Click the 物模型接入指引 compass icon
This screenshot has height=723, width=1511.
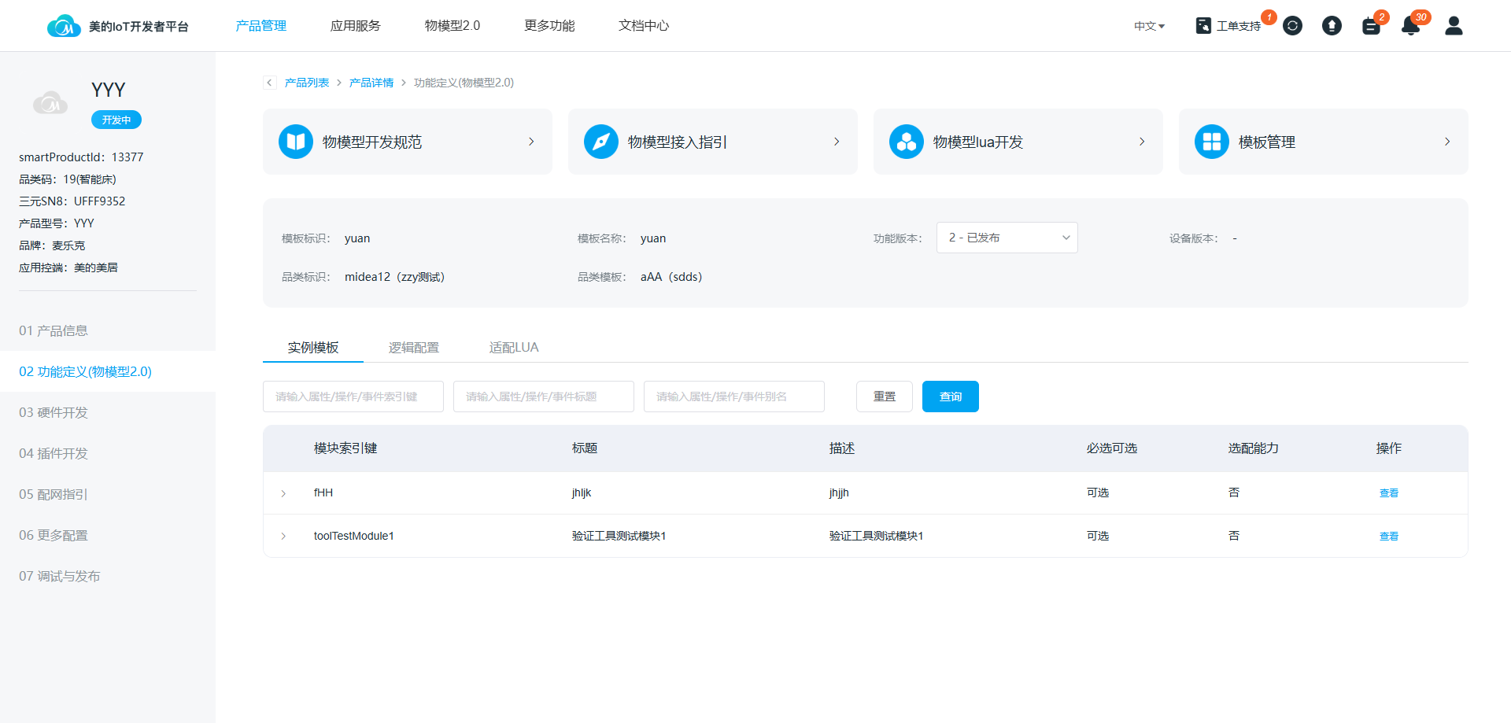pyautogui.click(x=601, y=142)
